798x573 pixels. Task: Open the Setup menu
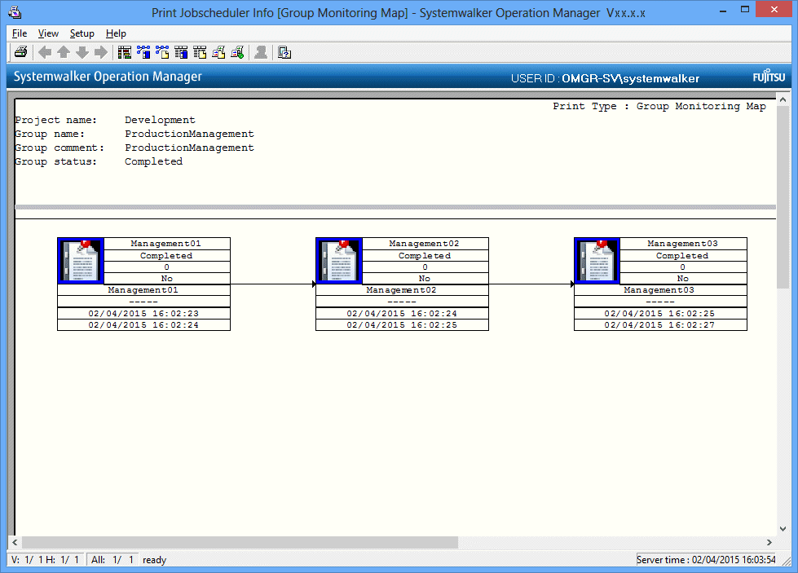coord(82,33)
